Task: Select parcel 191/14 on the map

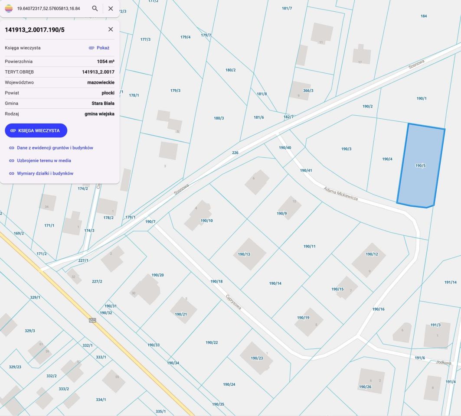Action: pos(451,283)
